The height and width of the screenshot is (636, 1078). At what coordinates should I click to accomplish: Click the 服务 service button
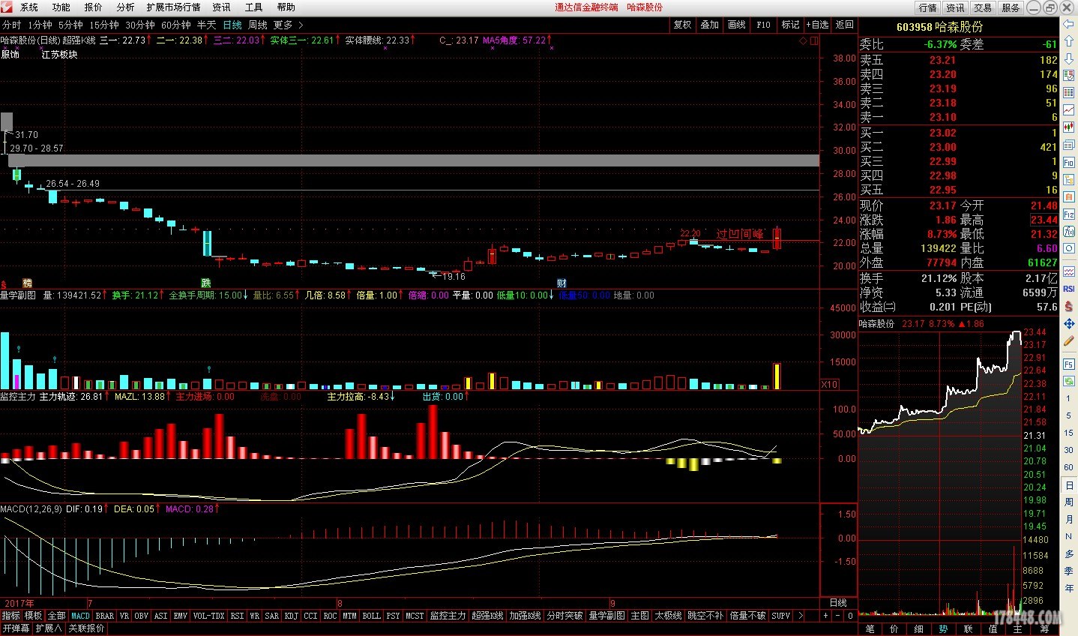pyautogui.click(x=1011, y=7)
